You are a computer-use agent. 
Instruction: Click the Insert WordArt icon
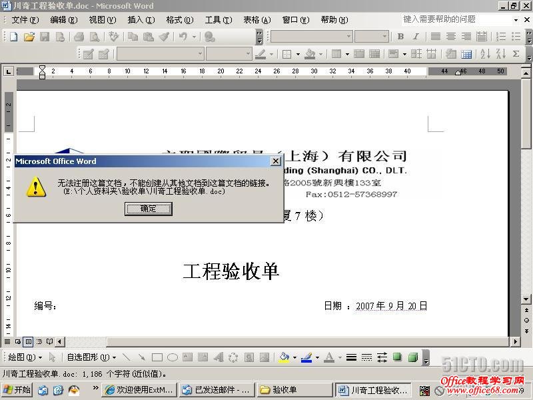(x=219, y=357)
